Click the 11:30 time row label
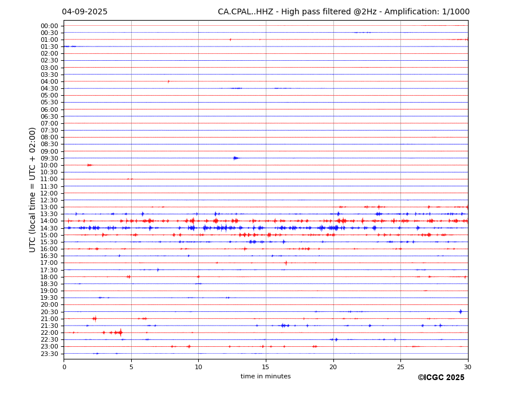 pyautogui.click(x=49, y=186)
